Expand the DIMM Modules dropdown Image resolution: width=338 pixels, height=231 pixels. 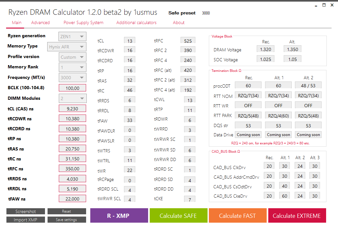pyautogui.click(x=72, y=98)
